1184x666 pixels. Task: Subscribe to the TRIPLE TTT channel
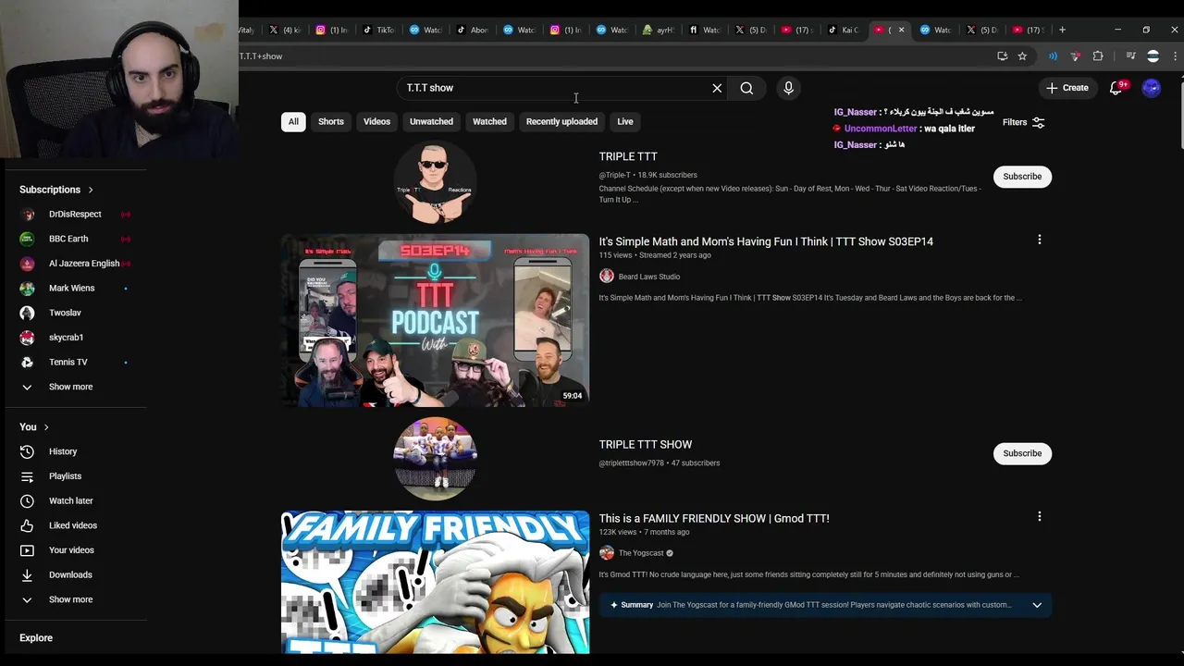coord(1022,177)
